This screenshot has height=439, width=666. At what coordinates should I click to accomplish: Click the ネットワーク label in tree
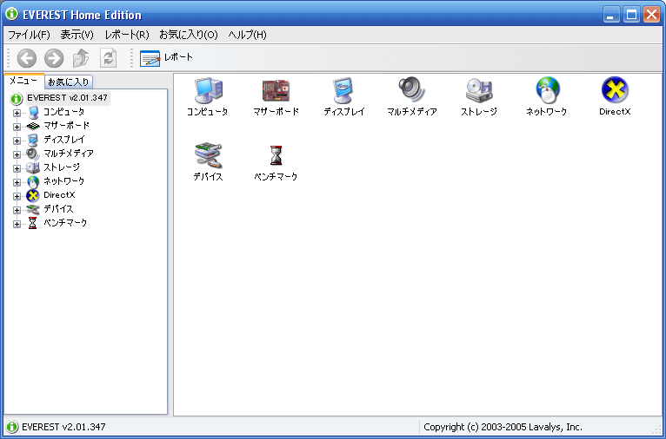click(64, 181)
